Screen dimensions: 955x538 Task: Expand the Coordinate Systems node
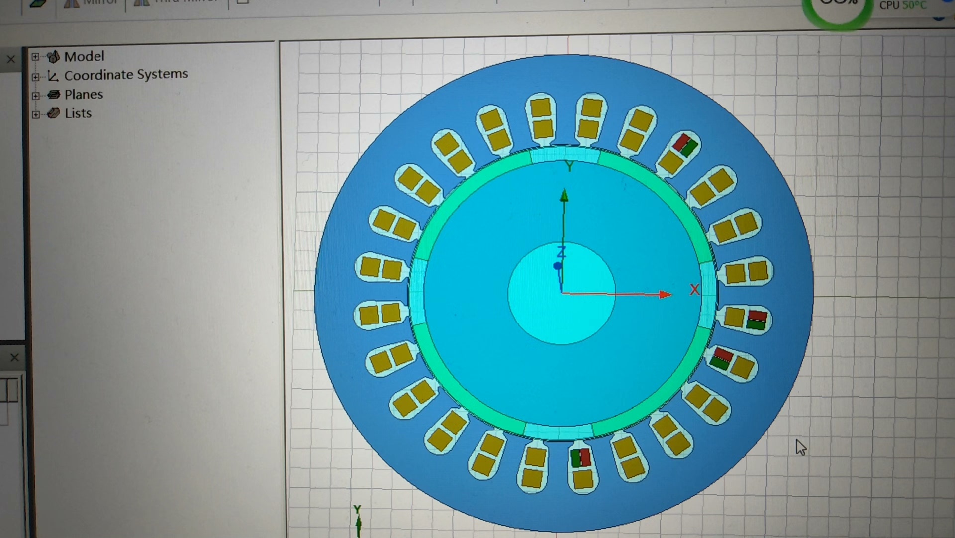[36, 77]
